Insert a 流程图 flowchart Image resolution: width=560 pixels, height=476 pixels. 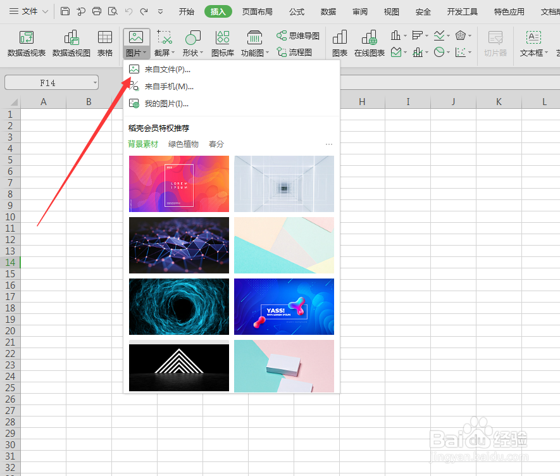294,53
